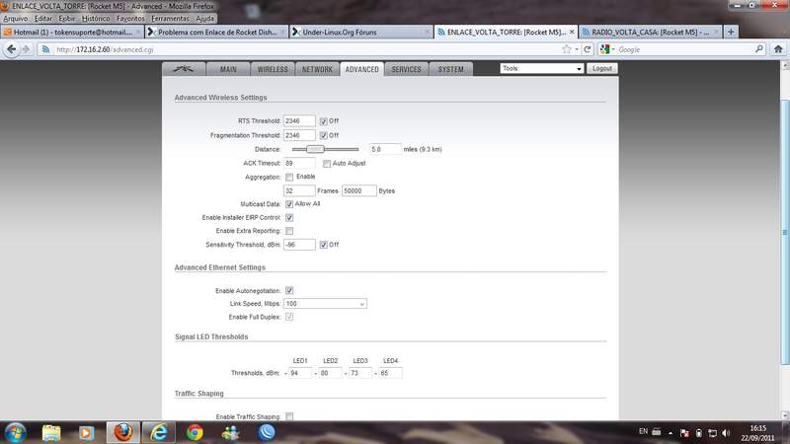Click the site identity icon in address bar
Viewport: 790px width, 444px height.
[x=45, y=49]
